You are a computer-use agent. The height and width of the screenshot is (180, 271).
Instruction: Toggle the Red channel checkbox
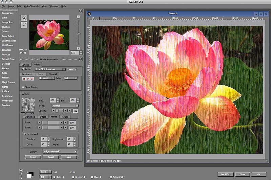[54, 177]
